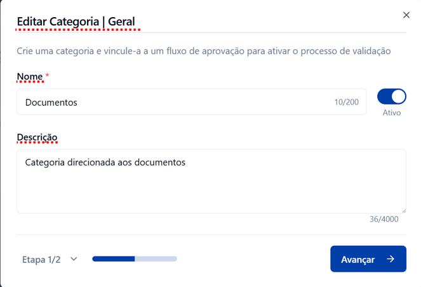Click the unfilled portion of the step progress bar

click(156, 258)
